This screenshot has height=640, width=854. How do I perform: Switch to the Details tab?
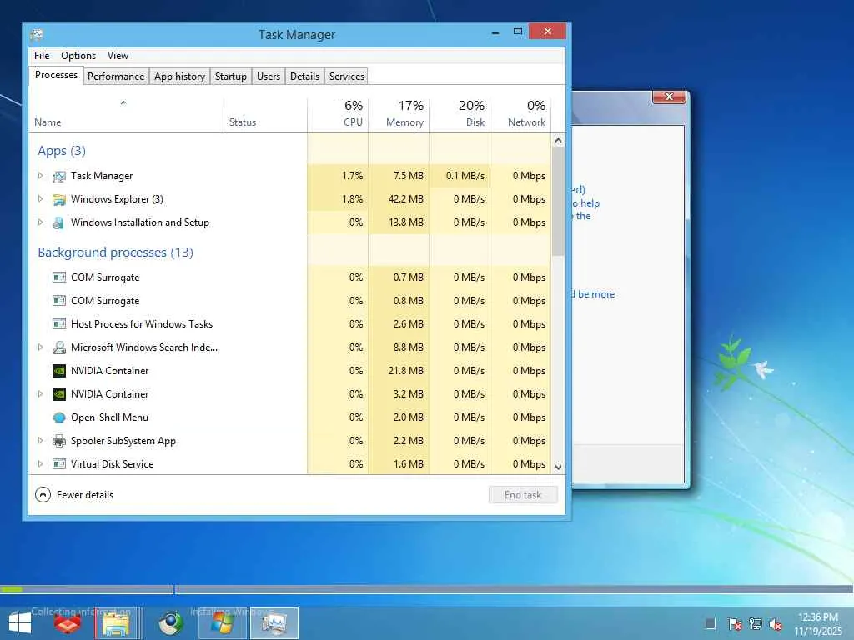pos(305,76)
